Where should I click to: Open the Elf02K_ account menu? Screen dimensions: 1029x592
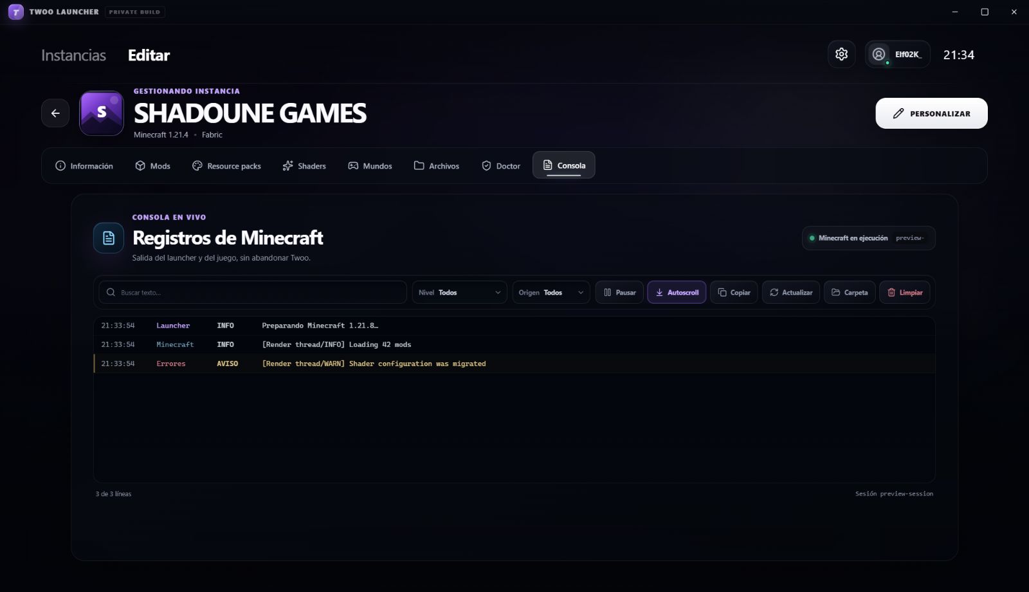point(897,54)
